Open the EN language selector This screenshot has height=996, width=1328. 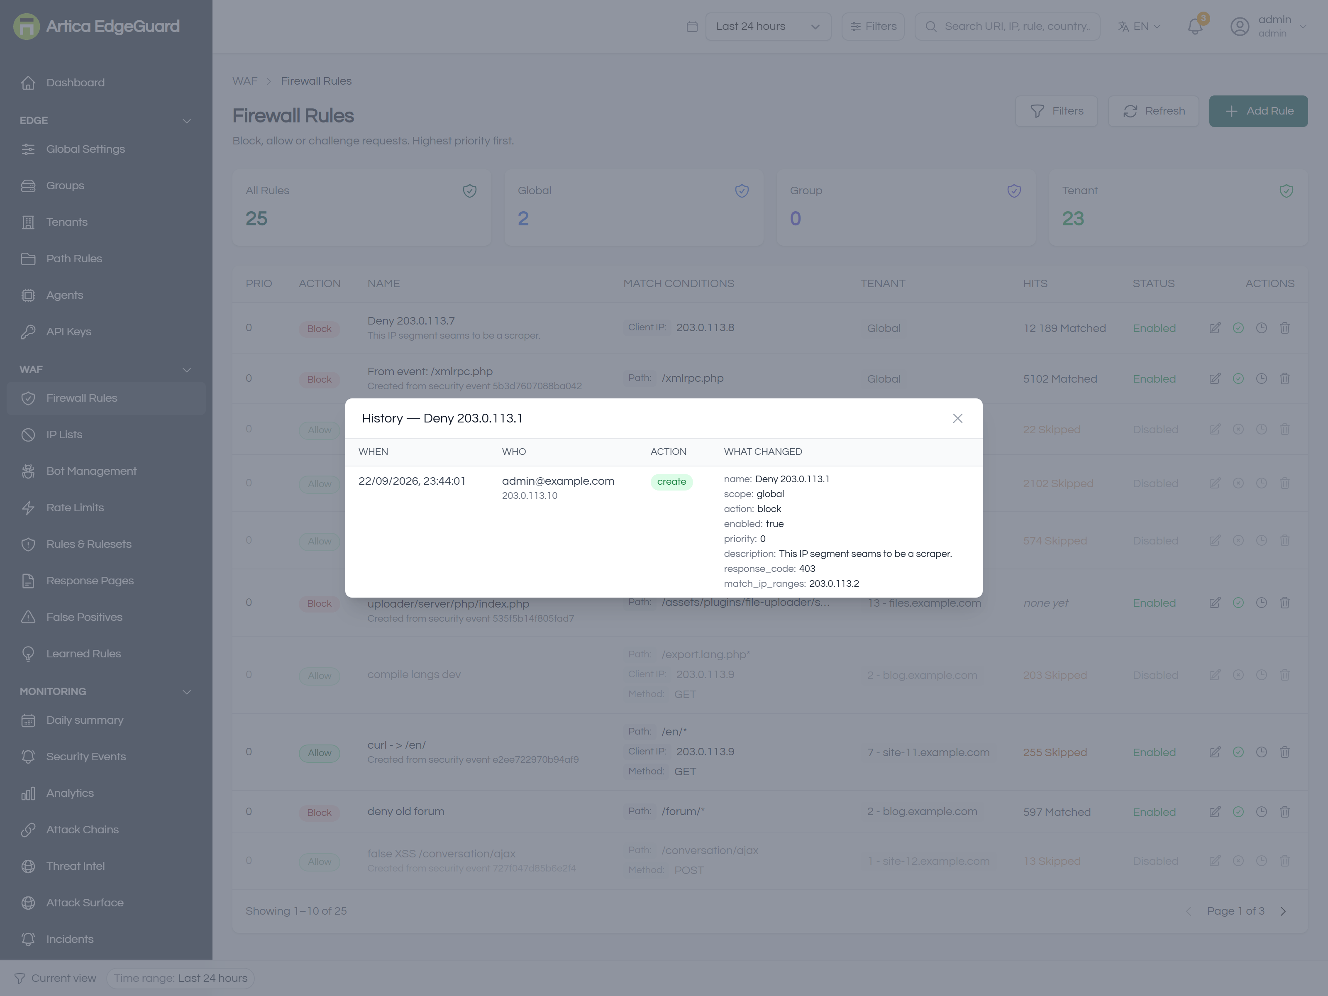tap(1139, 27)
